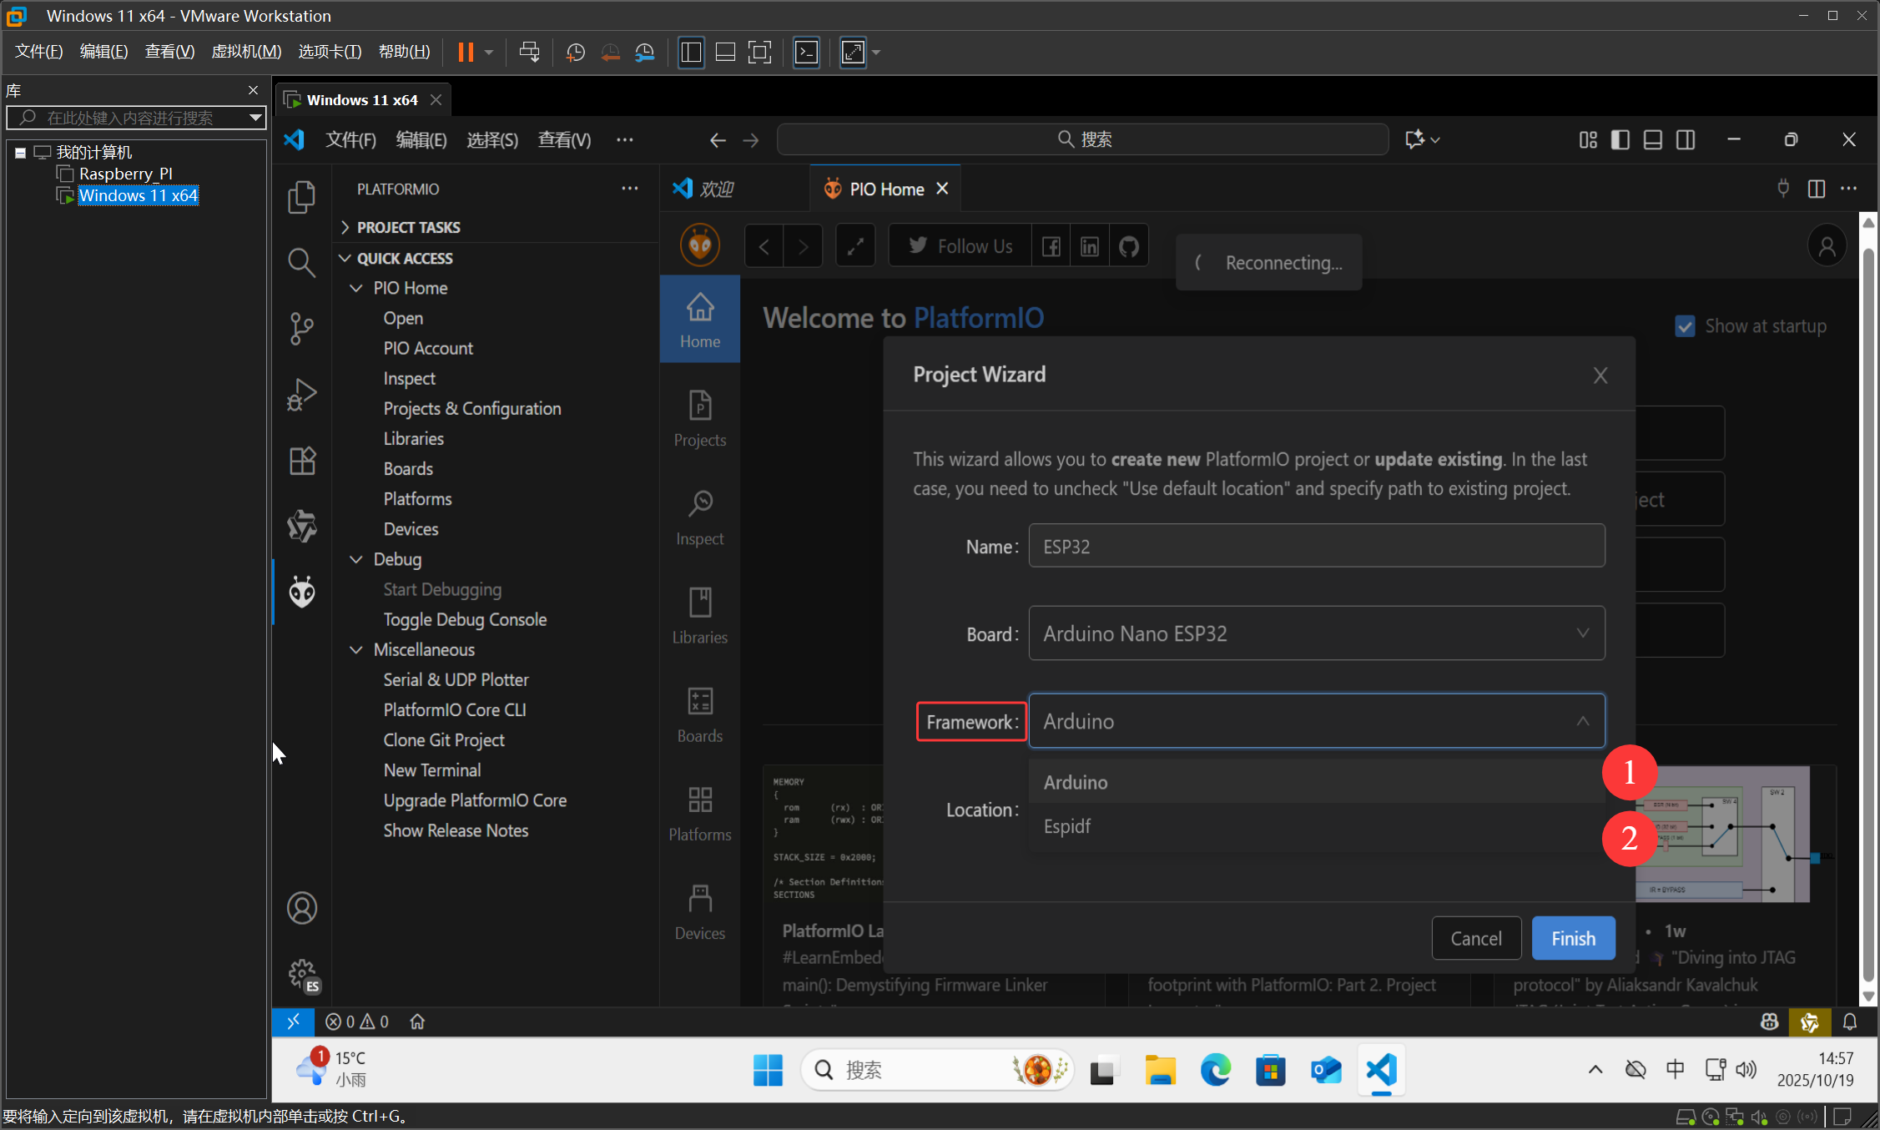Open Libraries in the PIO Home sidebar
This screenshot has height=1130, width=1880.
coord(414,438)
